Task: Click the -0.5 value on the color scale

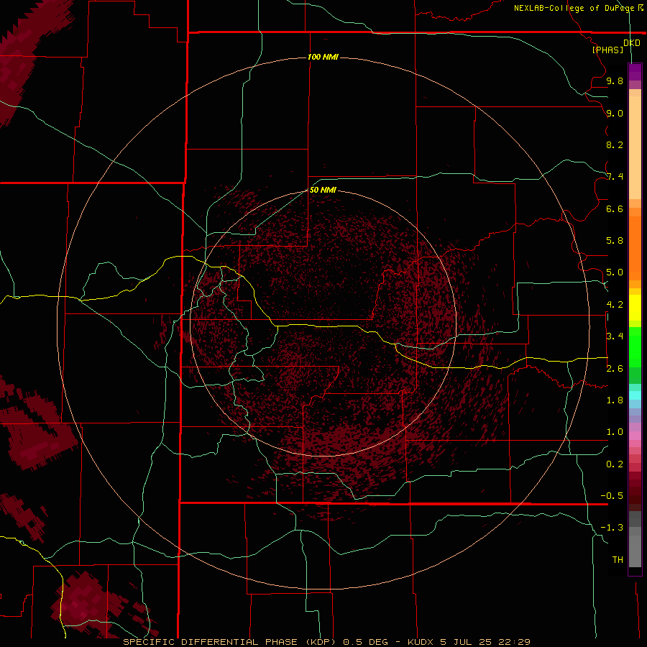Action: pyautogui.click(x=612, y=496)
